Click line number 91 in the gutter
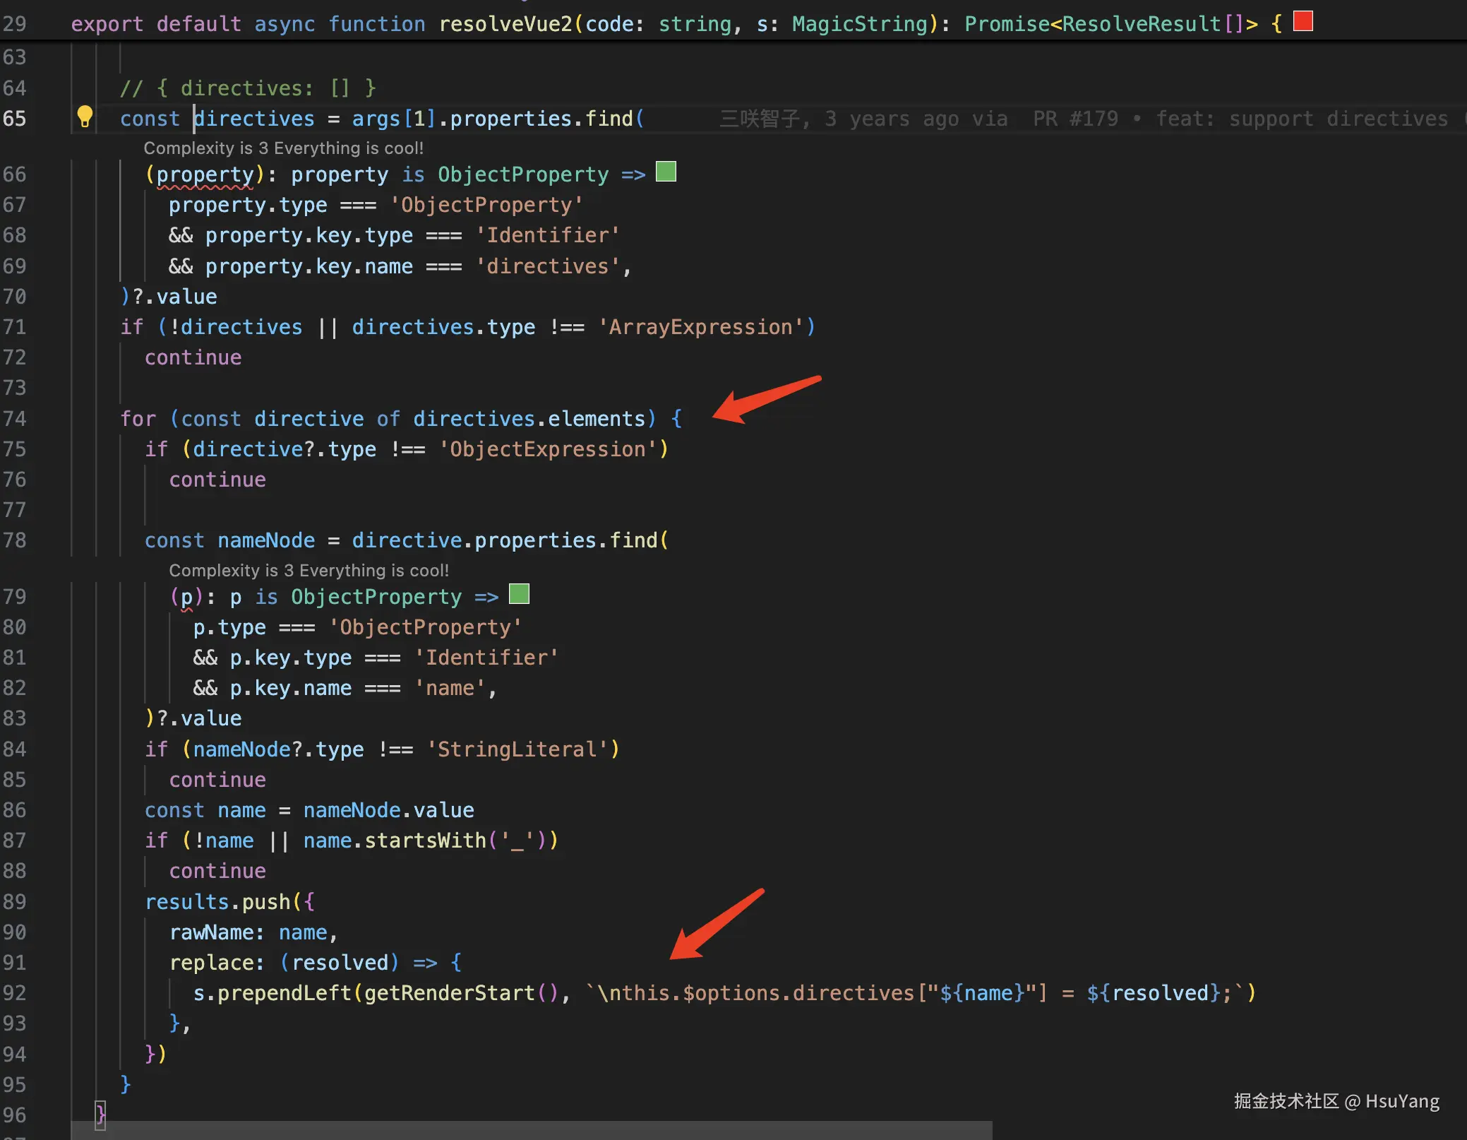1467x1140 pixels. pyautogui.click(x=14, y=963)
